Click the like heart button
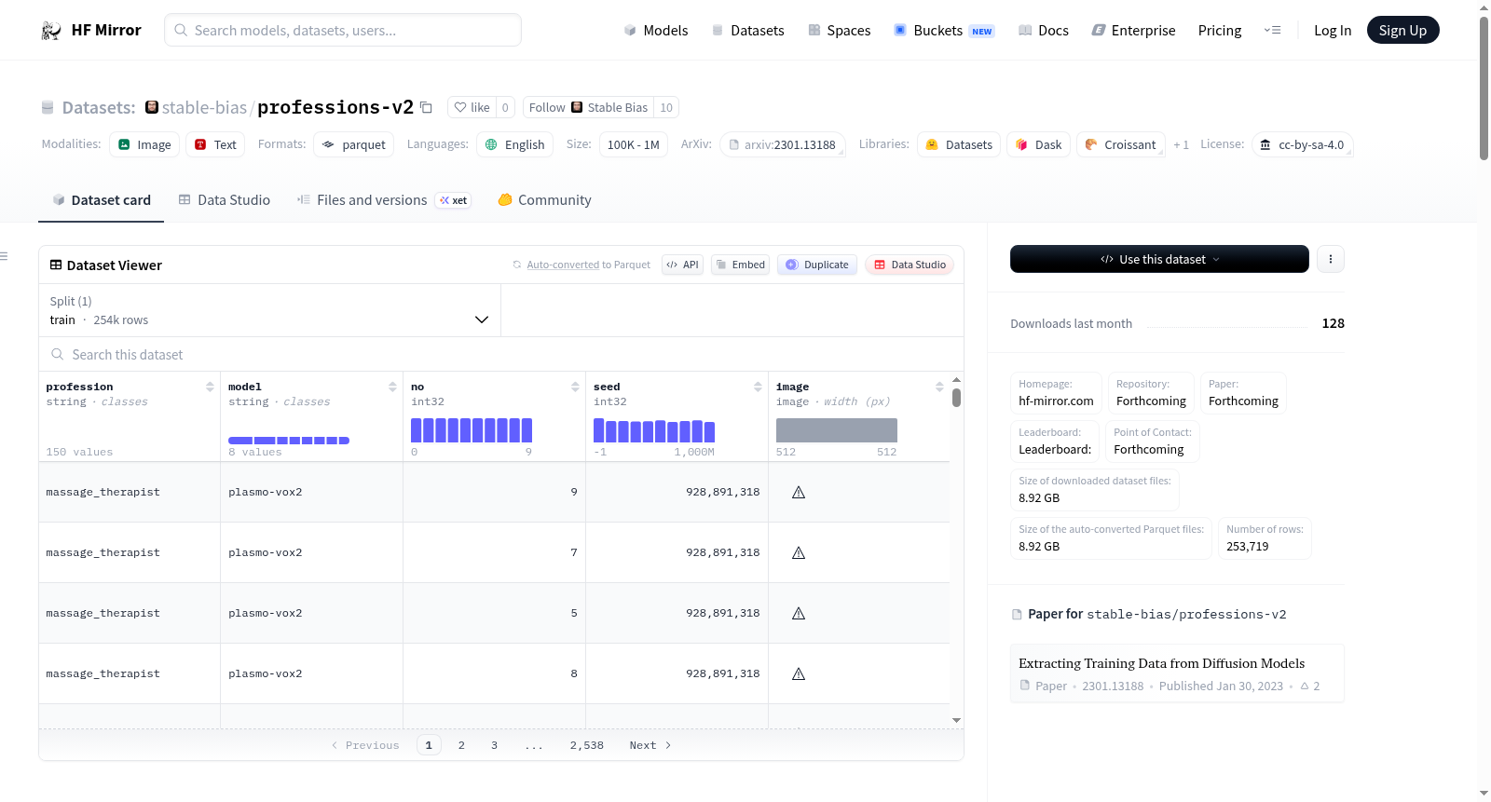Screen dimensions: 1491x802 (472, 107)
